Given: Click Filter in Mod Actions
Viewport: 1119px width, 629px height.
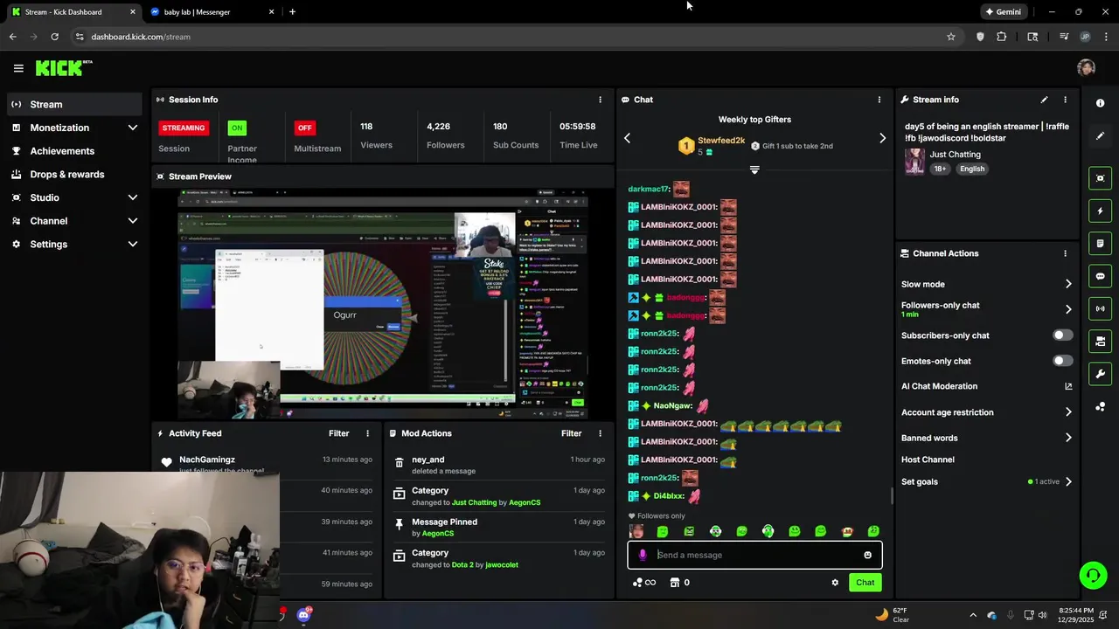Looking at the screenshot, I should tap(571, 433).
